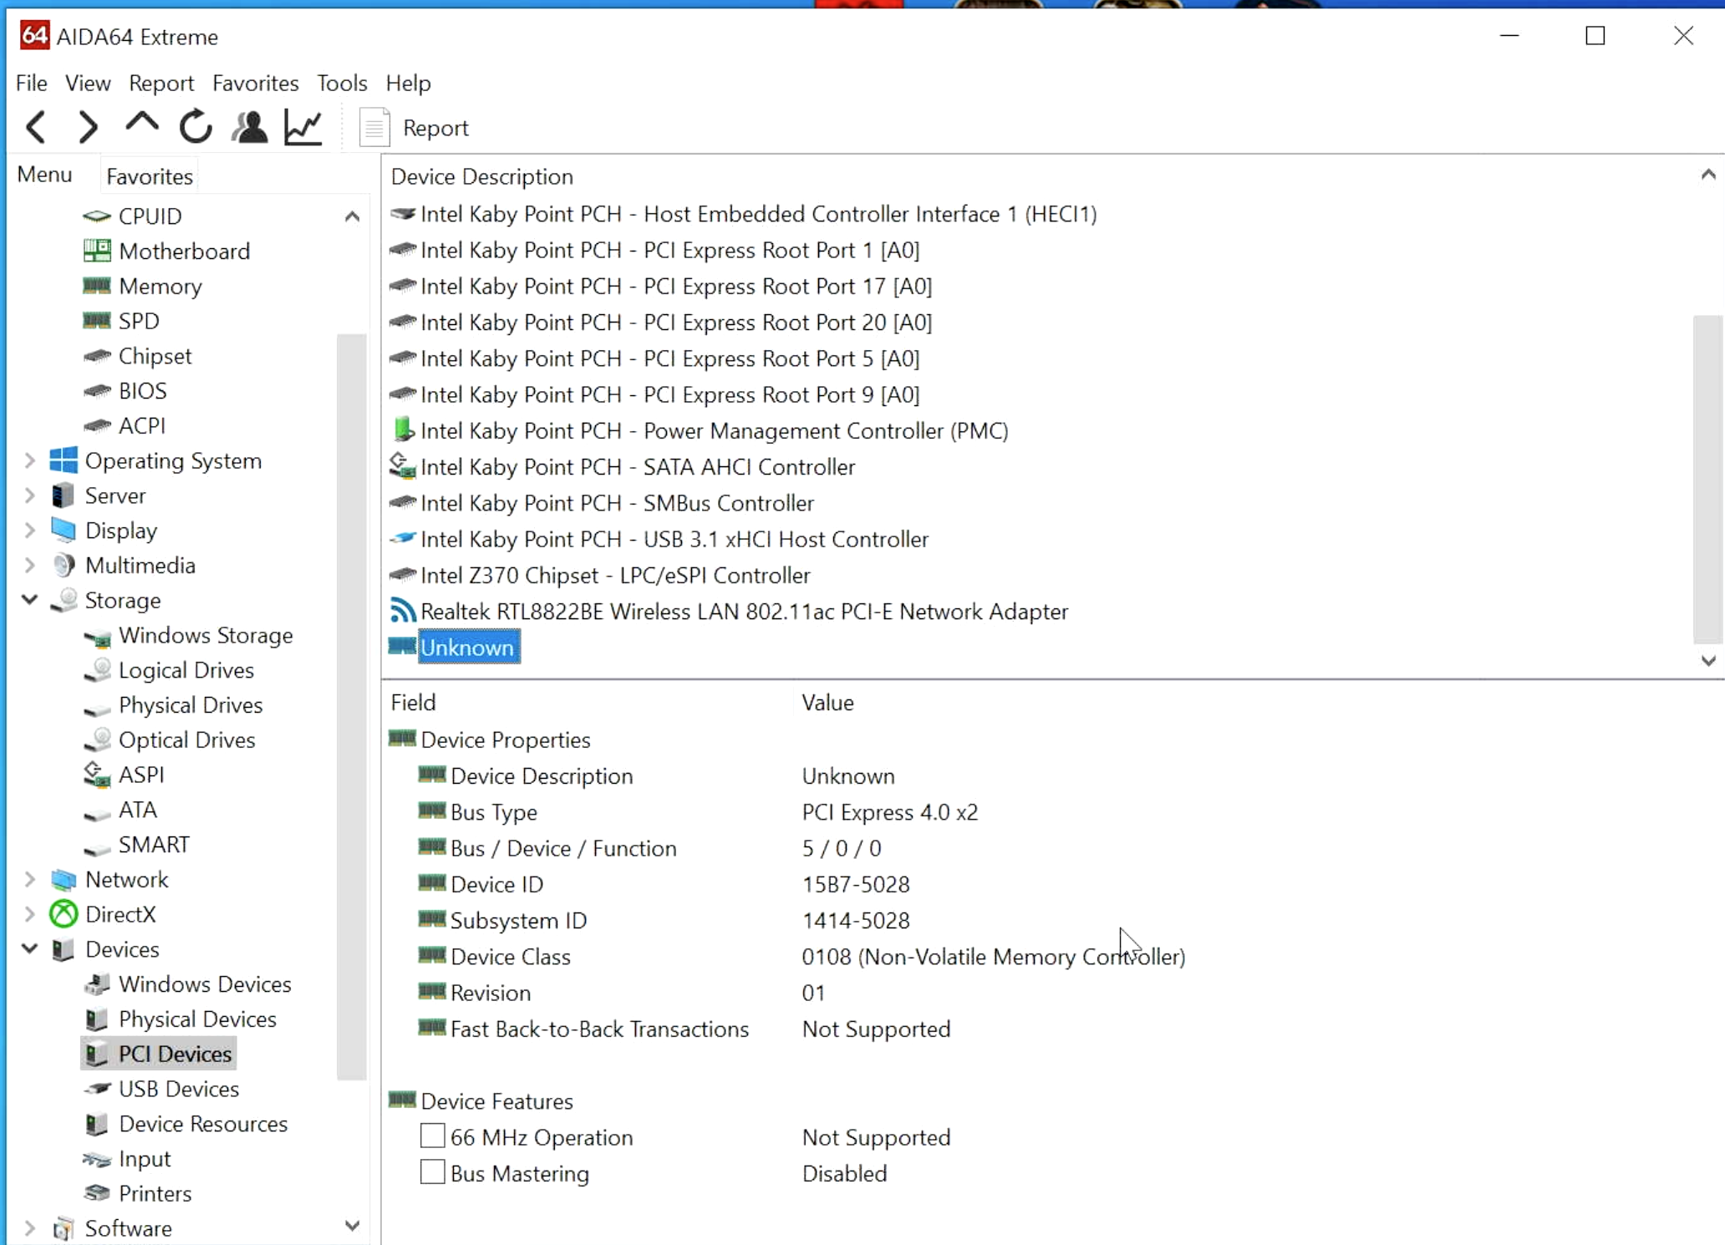1725x1245 pixels.
Task: Open the user/contact toolbar icon
Action: click(249, 127)
